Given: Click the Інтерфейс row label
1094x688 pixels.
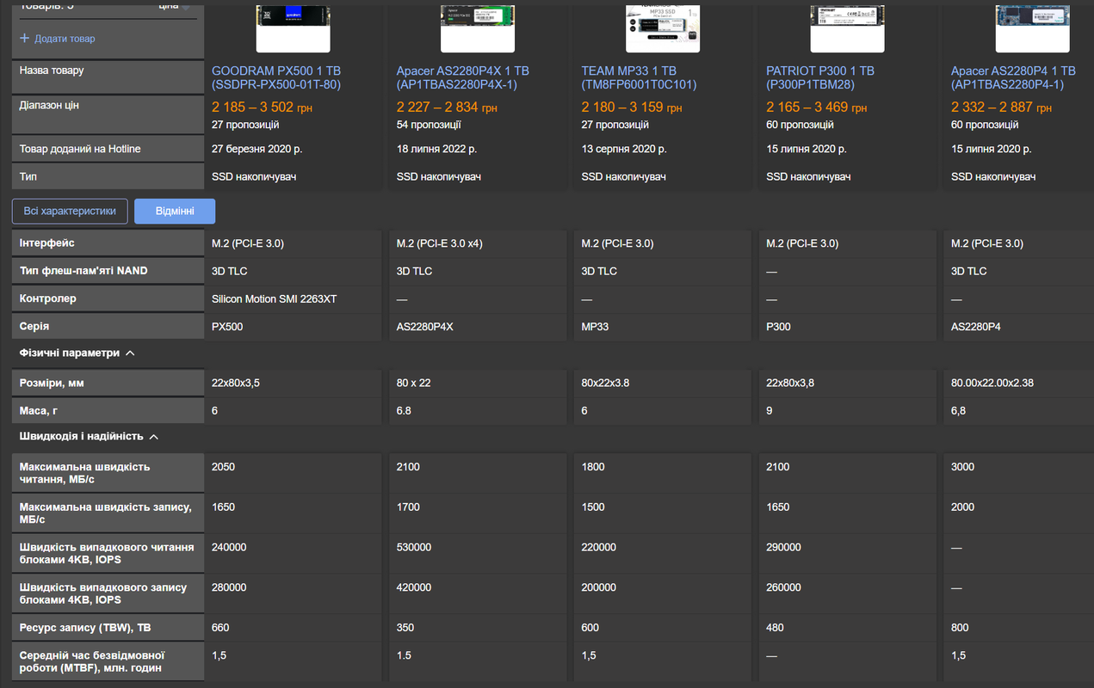Looking at the screenshot, I should click(x=47, y=243).
